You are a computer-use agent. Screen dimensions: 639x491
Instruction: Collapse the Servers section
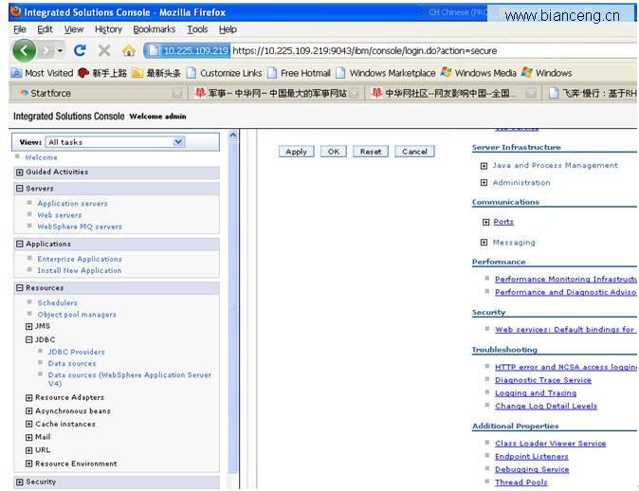(19, 189)
